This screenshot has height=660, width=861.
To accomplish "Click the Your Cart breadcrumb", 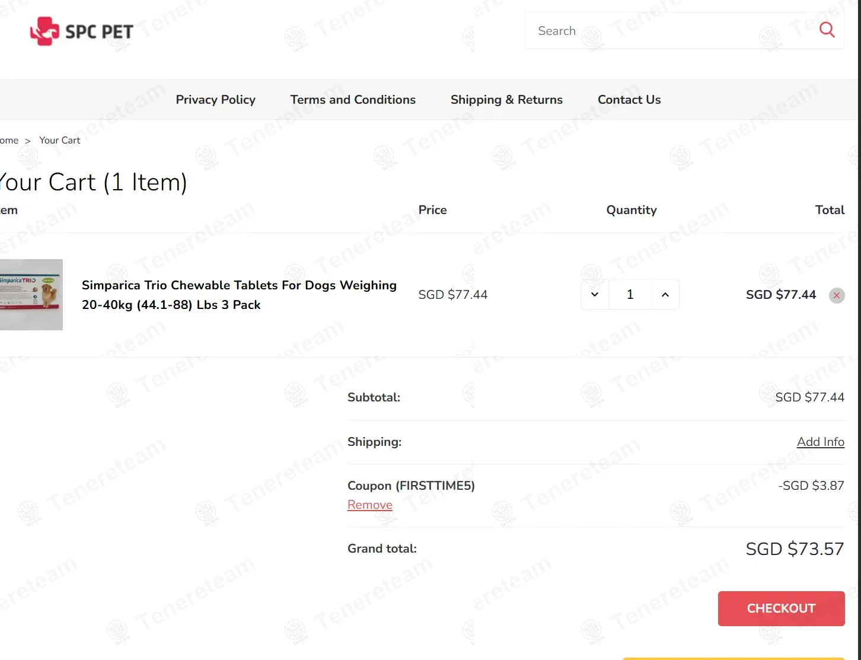I will (59, 141).
